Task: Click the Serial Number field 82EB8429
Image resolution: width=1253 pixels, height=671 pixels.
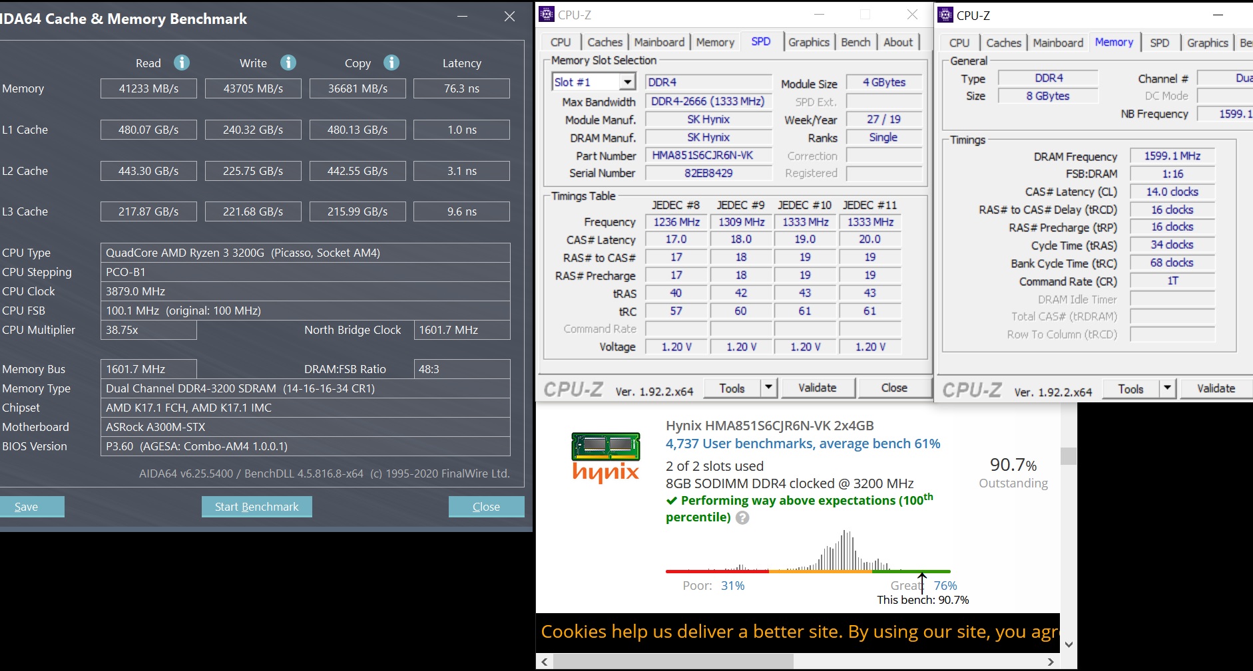Action: pyautogui.click(x=709, y=173)
